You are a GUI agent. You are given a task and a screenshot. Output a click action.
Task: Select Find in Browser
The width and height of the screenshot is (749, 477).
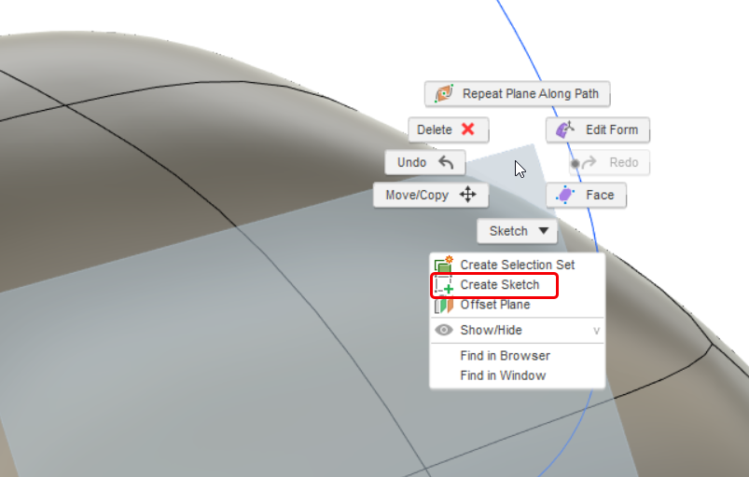(518, 356)
